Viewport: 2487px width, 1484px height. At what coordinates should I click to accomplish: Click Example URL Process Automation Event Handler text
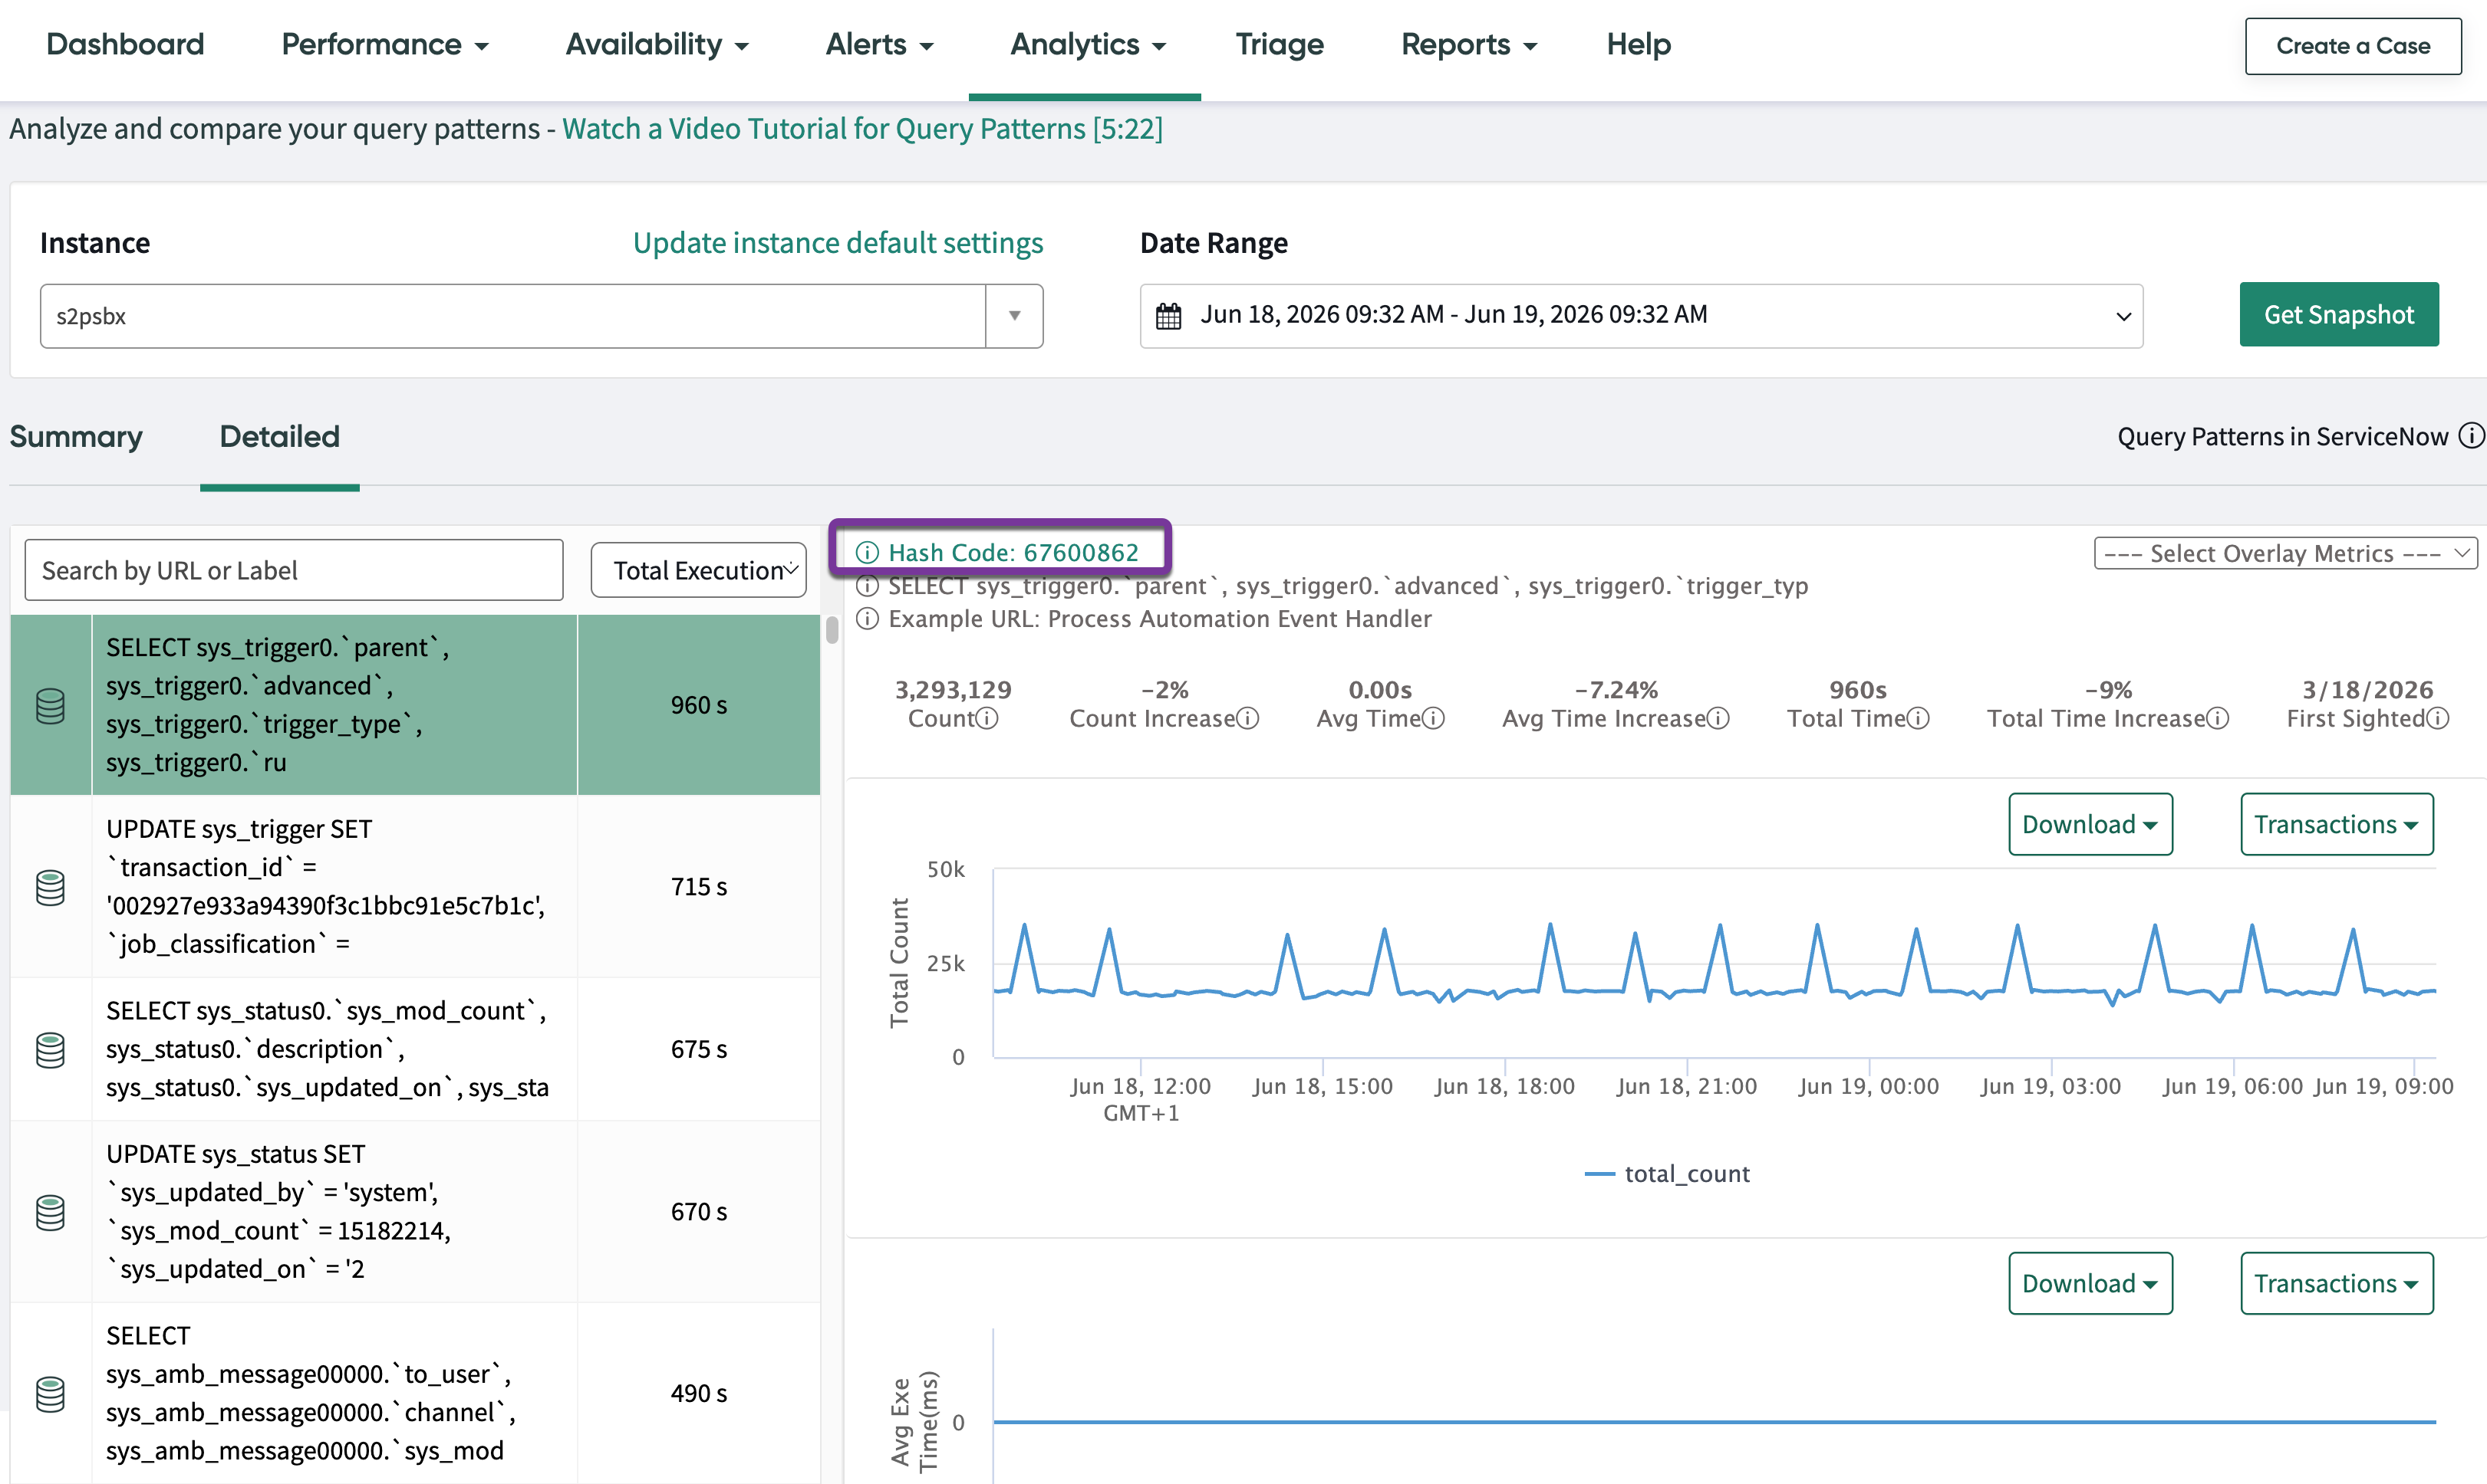(x=1160, y=619)
